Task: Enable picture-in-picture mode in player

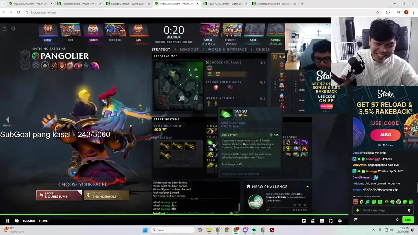Action: [x=304, y=221]
